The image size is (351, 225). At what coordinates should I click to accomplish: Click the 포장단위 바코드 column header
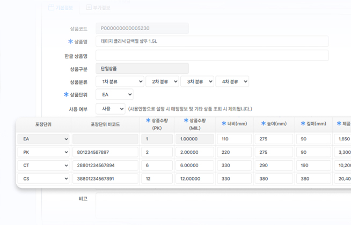click(105, 124)
